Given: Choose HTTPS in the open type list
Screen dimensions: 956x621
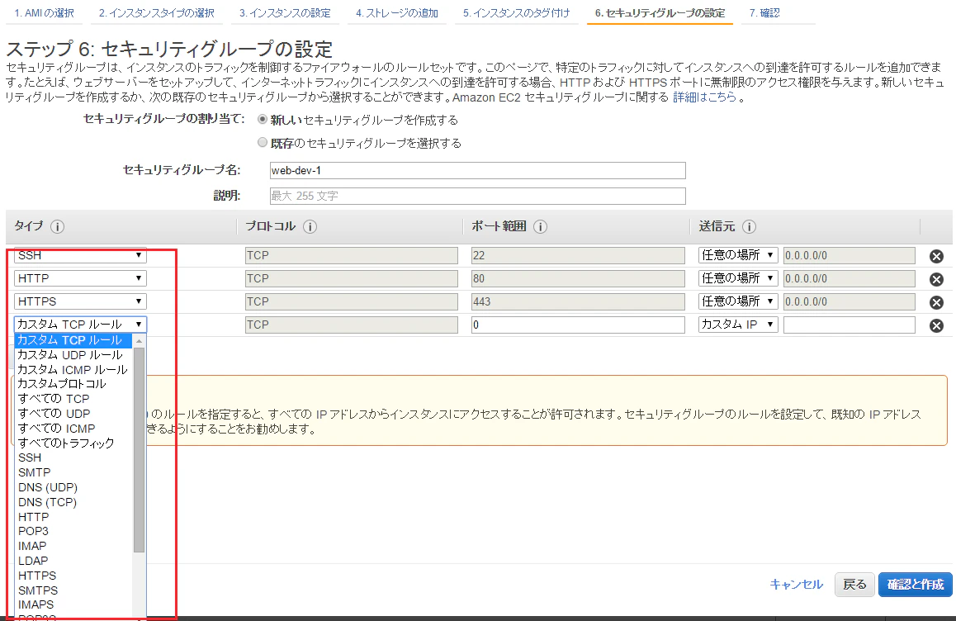Looking at the screenshot, I should tap(73, 576).
